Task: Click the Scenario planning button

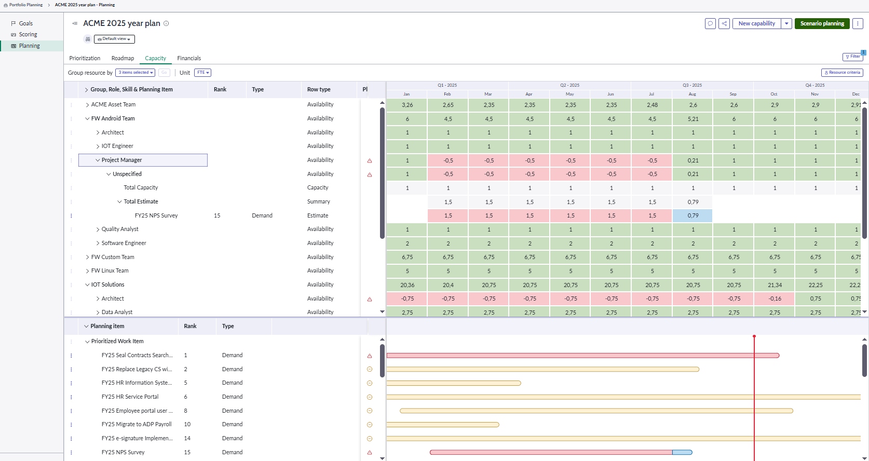Action: pyautogui.click(x=822, y=23)
